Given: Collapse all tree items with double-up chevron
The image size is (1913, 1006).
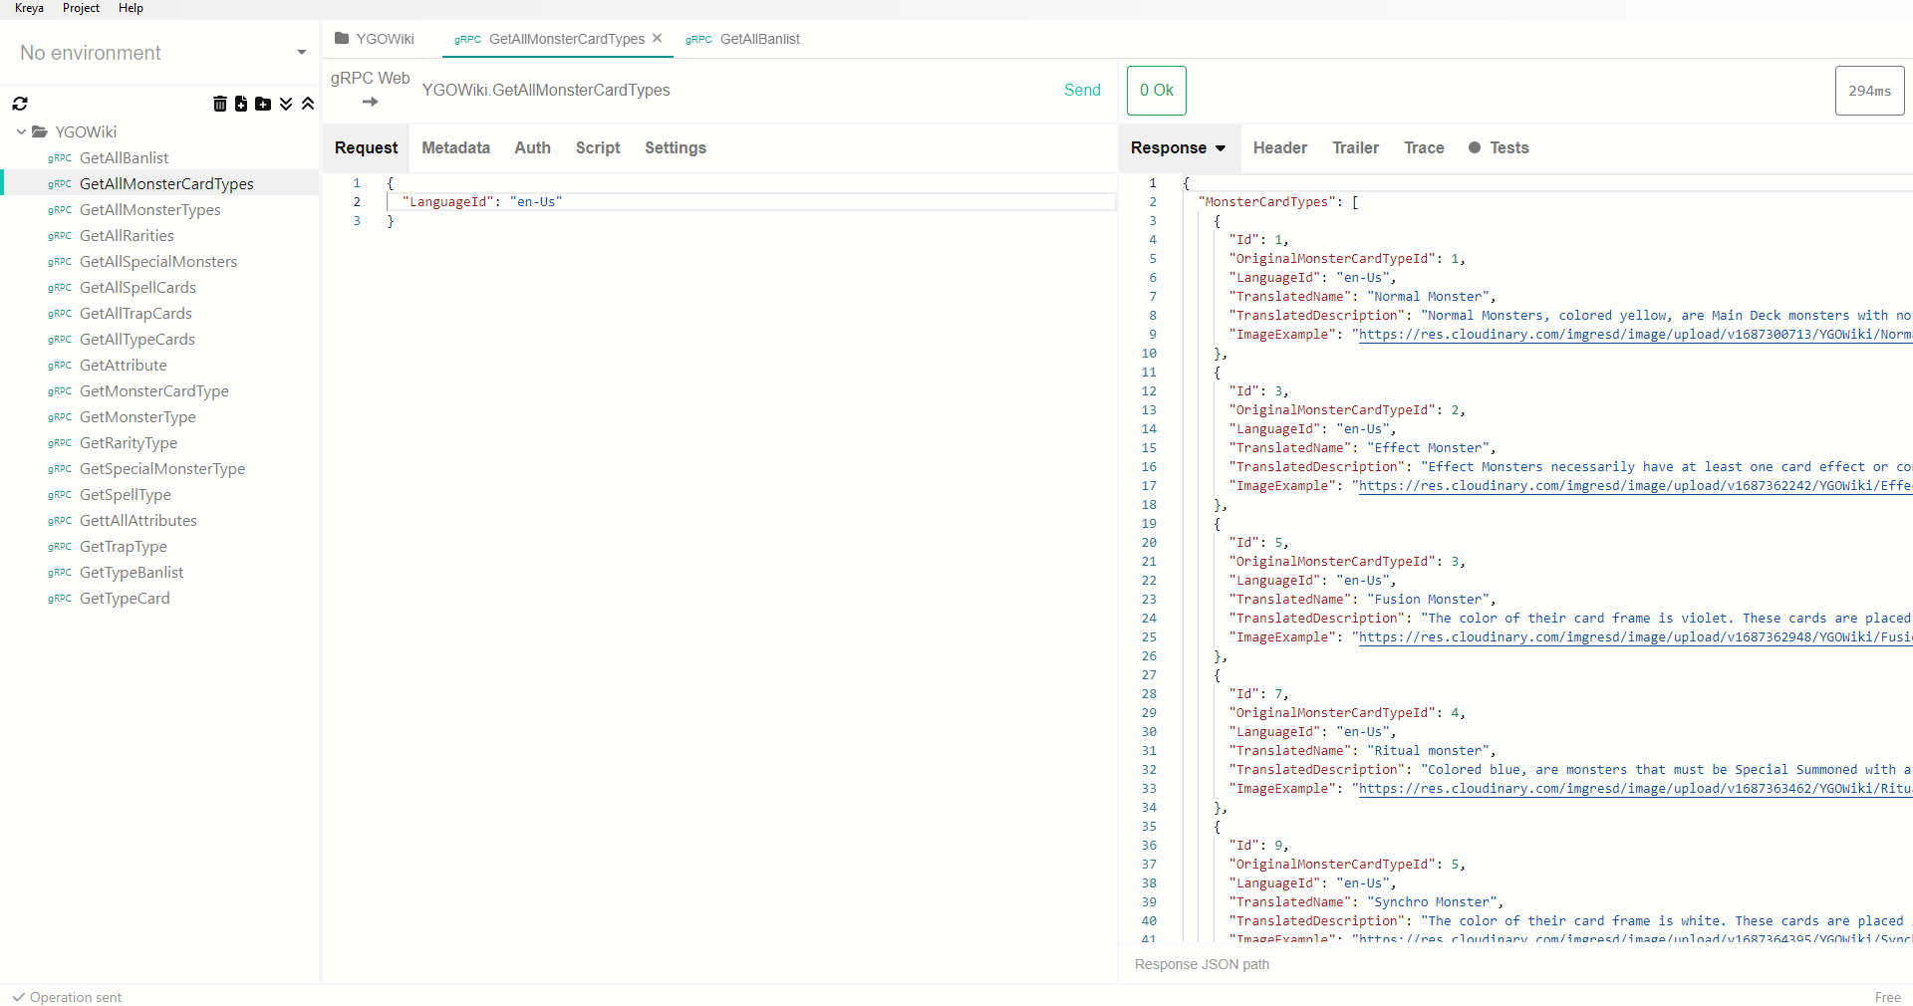Looking at the screenshot, I should point(308,104).
